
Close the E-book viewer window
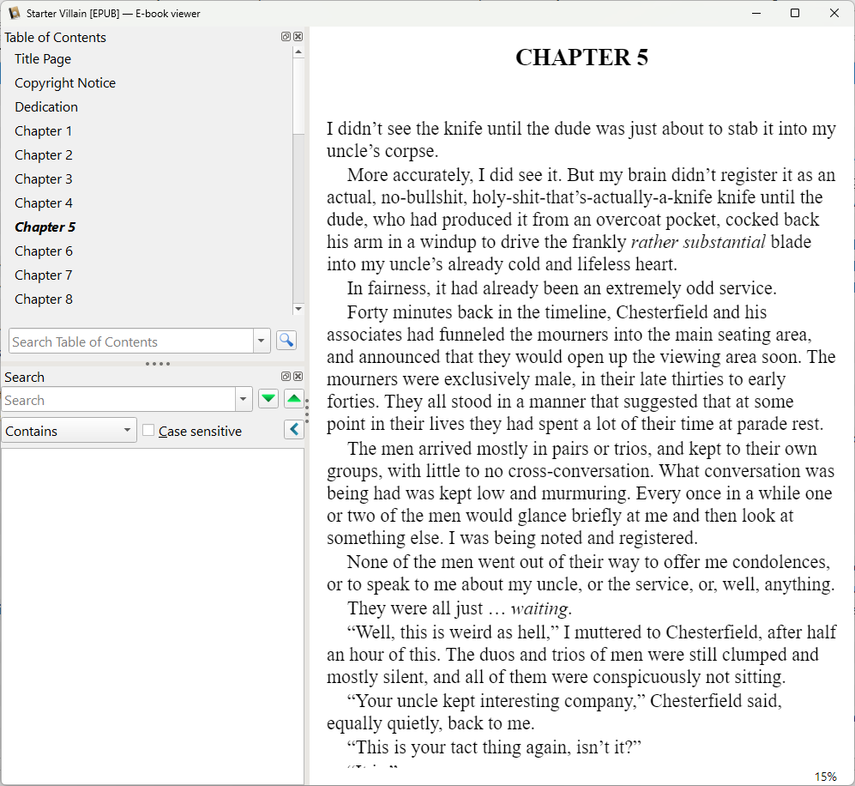pyautogui.click(x=834, y=13)
